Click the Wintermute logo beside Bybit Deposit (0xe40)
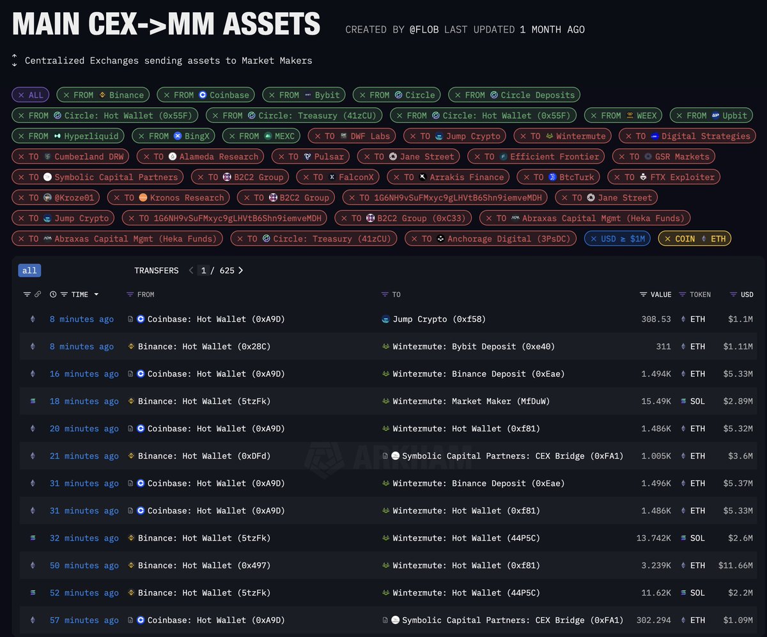This screenshot has width=767, height=637. pos(385,346)
